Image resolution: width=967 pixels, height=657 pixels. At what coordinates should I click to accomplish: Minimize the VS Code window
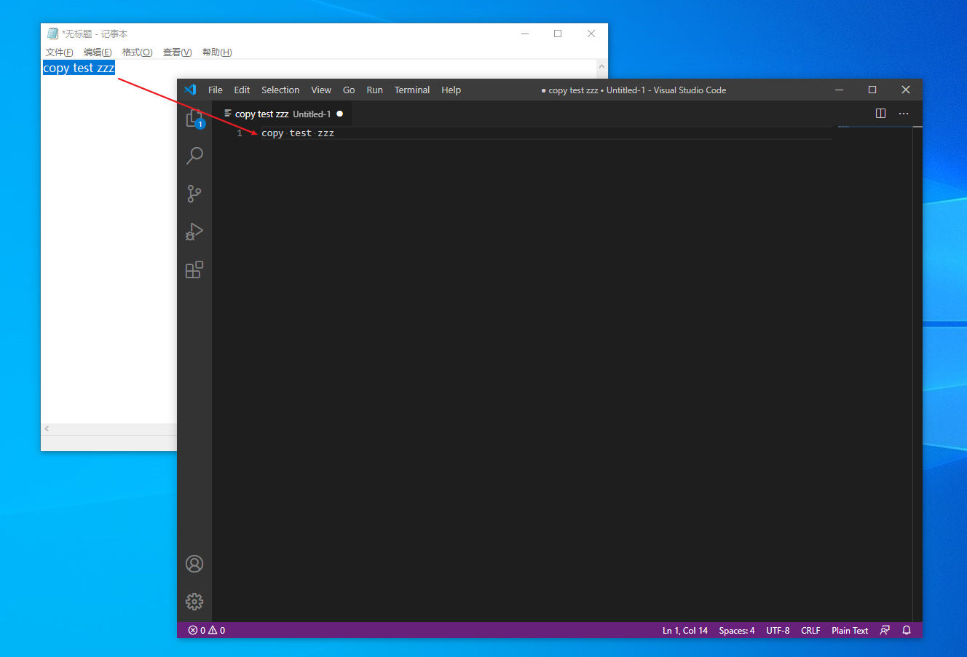839,90
